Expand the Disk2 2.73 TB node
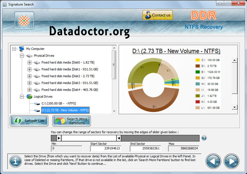 [x=29, y=76]
